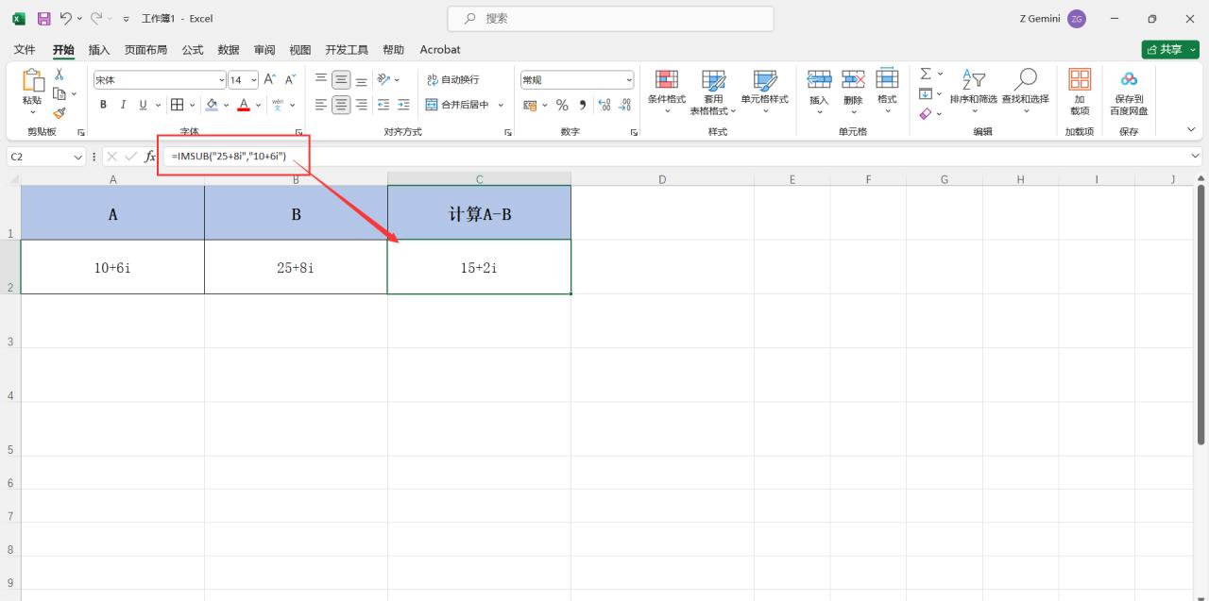1209x601 pixels.
Task: Click the Decrease Decimal icon
Action: click(624, 105)
